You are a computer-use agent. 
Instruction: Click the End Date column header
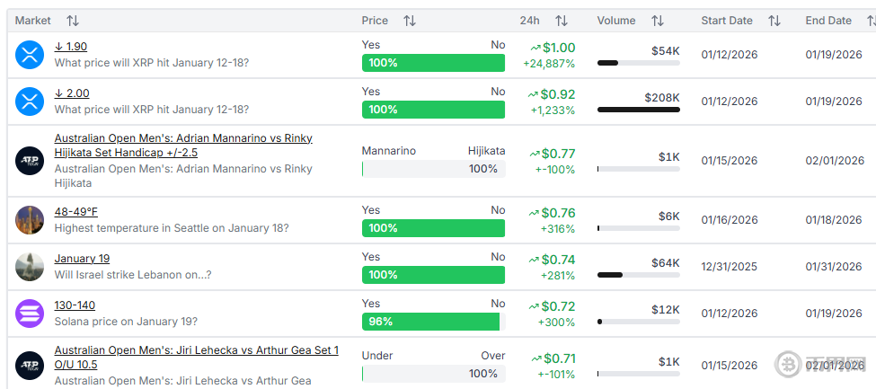pyautogui.click(x=828, y=21)
